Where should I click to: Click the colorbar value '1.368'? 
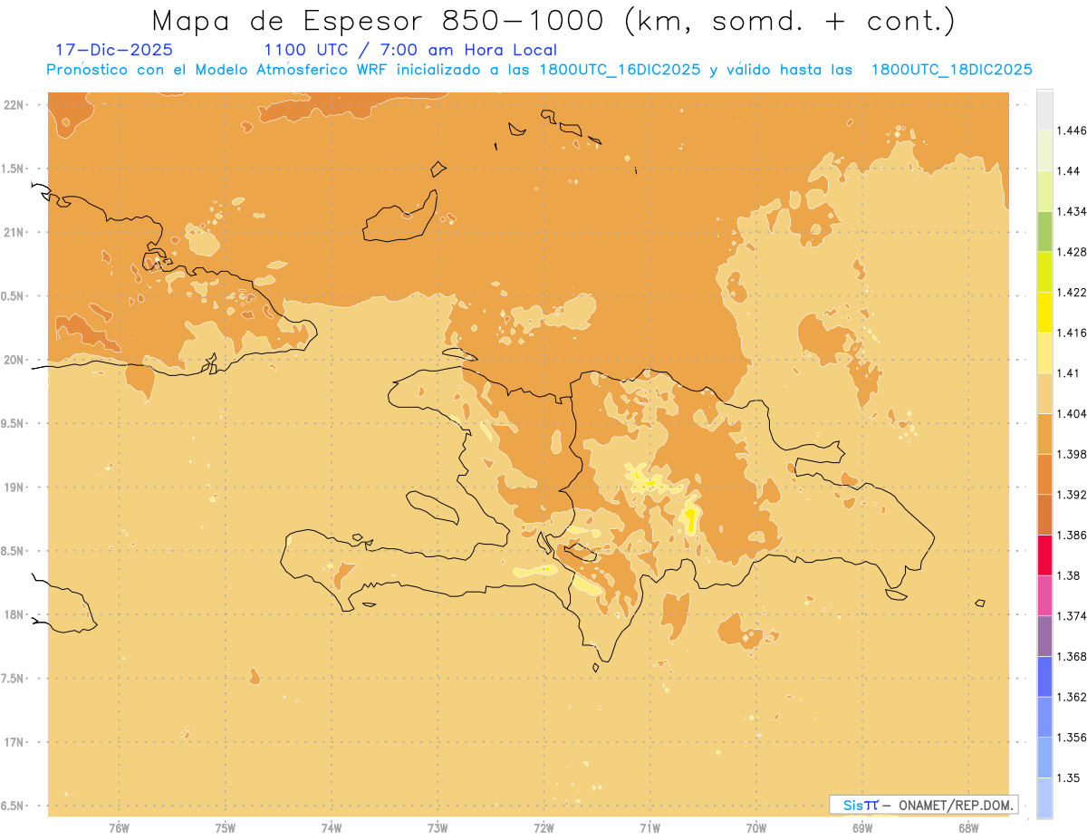(x=1072, y=657)
